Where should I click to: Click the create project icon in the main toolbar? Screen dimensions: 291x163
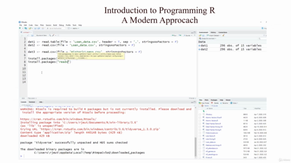25,28
